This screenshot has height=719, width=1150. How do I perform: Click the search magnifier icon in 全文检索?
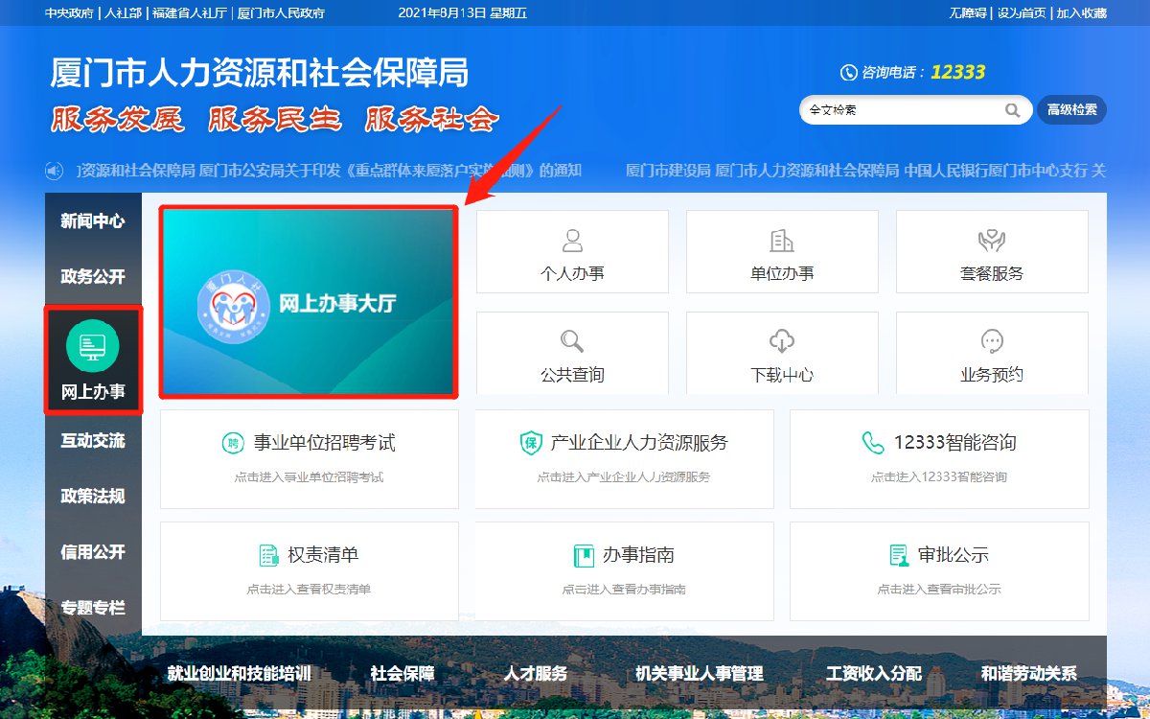point(1012,110)
